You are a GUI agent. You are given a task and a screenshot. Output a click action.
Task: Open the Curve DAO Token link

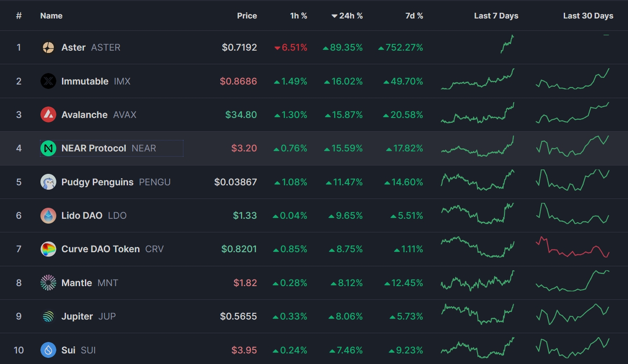pyautogui.click(x=101, y=249)
